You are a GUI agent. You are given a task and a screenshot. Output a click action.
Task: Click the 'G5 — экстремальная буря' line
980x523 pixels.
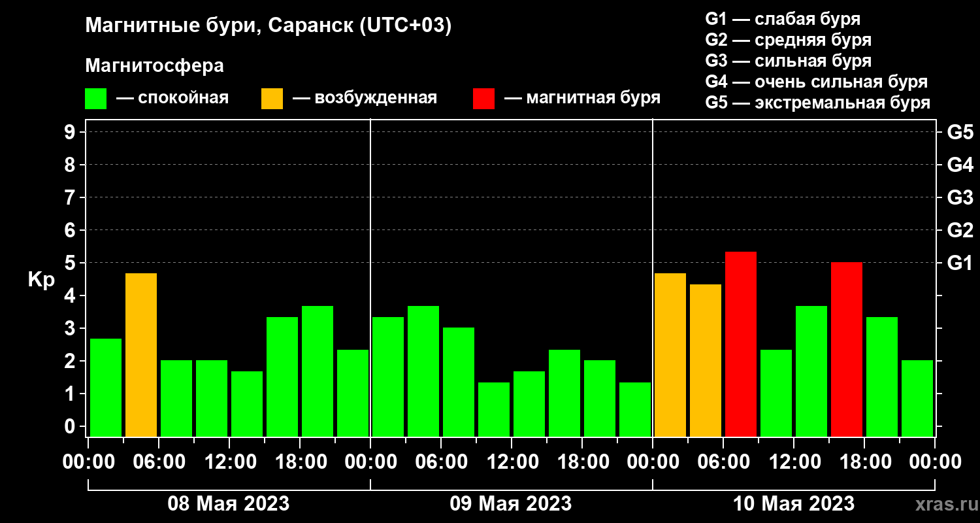818,103
